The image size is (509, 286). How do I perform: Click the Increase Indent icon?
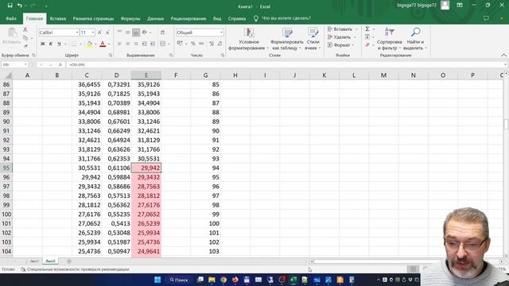(152, 44)
